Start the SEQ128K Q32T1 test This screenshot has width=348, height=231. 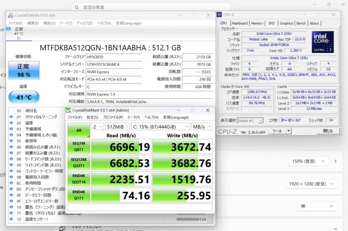tap(79, 163)
